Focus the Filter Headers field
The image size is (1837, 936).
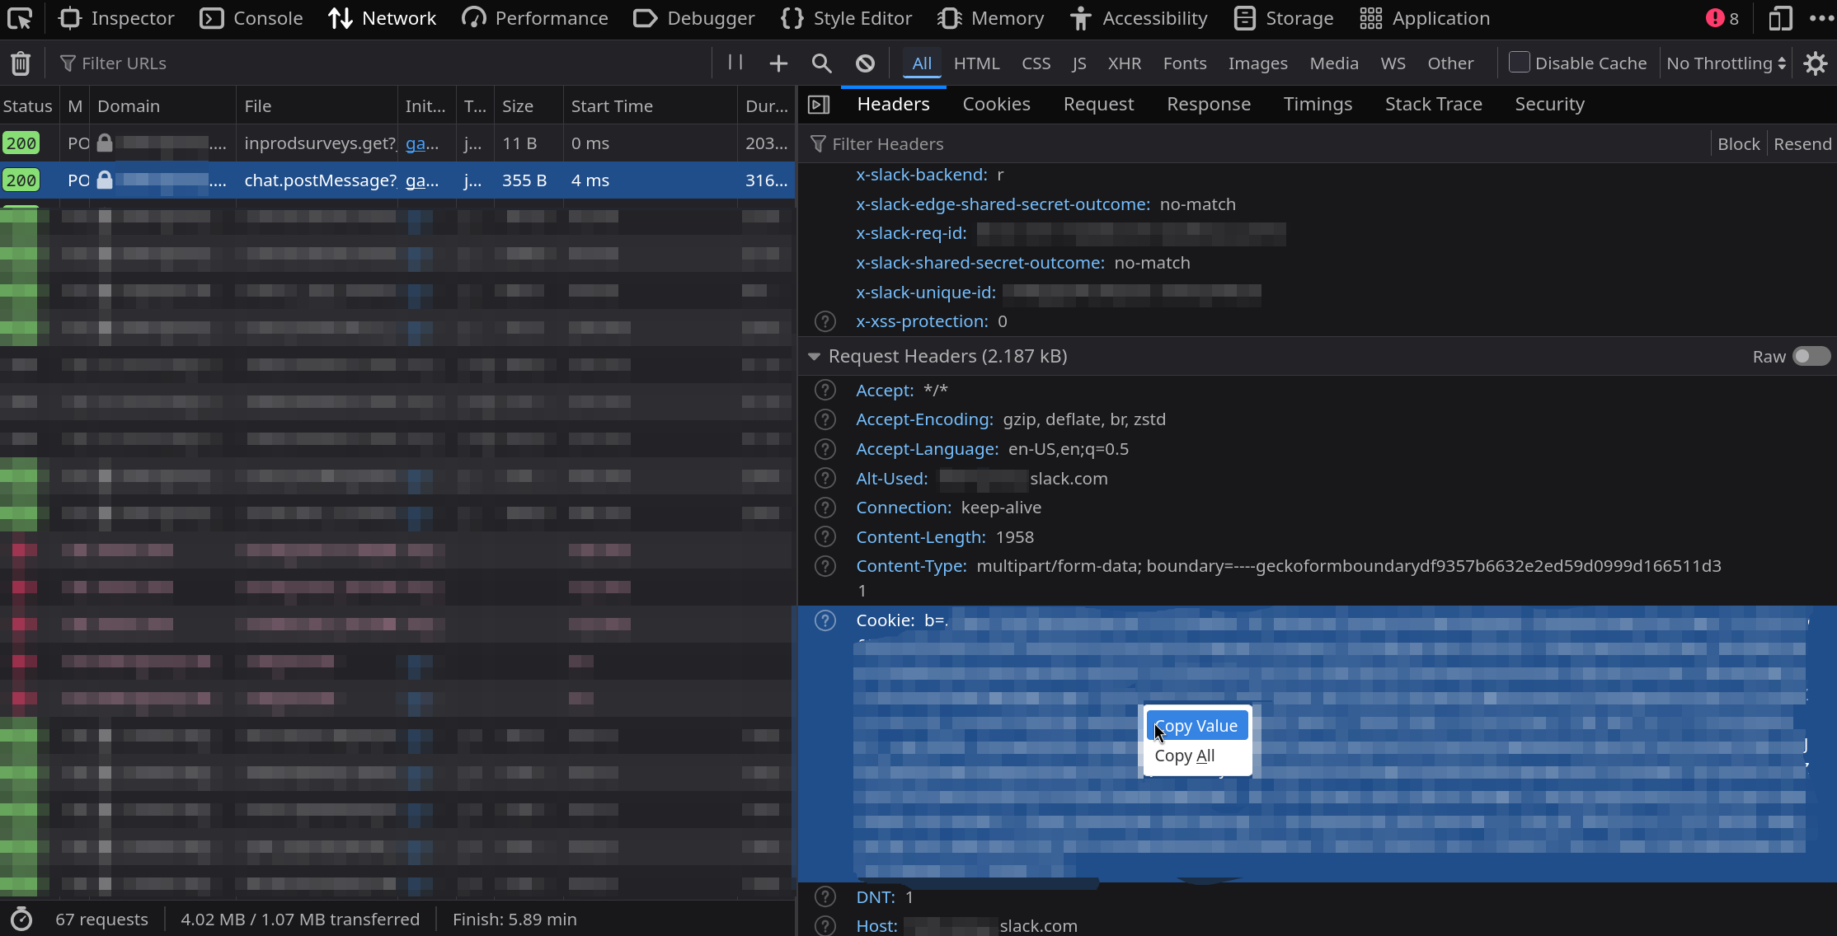point(1253,144)
